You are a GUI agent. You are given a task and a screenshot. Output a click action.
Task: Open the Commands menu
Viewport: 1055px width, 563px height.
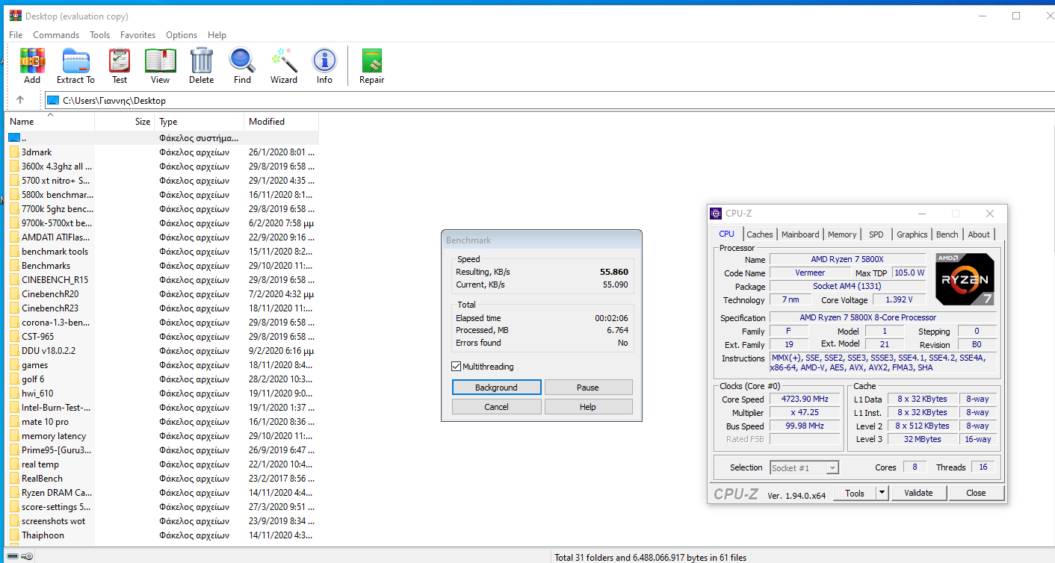pos(56,35)
